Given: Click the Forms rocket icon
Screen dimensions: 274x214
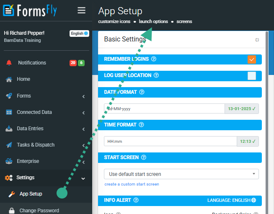Looking at the screenshot, I should [9, 96].
